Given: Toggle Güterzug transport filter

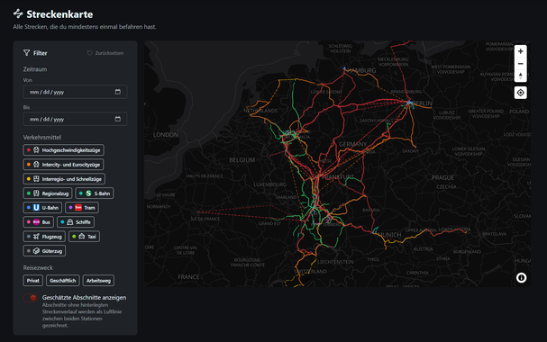Looking at the screenshot, I should point(44,251).
